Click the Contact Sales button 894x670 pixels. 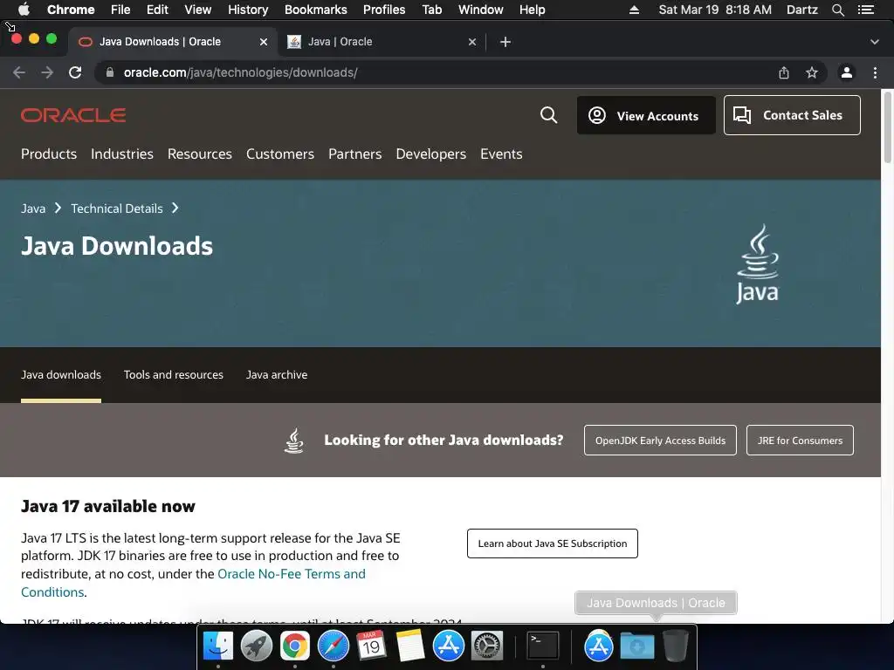tap(792, 115)
